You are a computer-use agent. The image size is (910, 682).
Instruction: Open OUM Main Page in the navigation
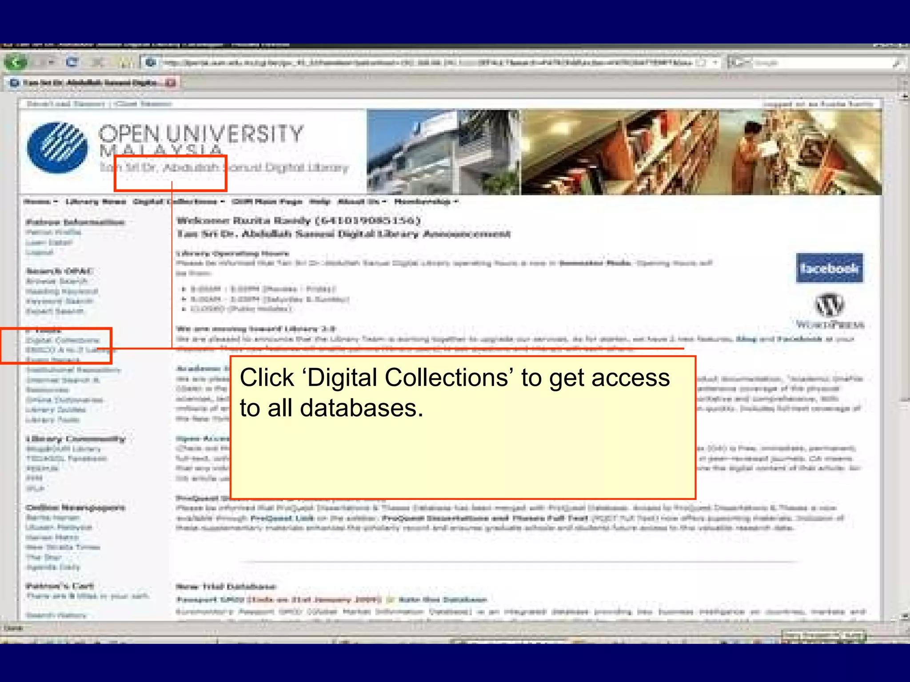coord(267,202)
